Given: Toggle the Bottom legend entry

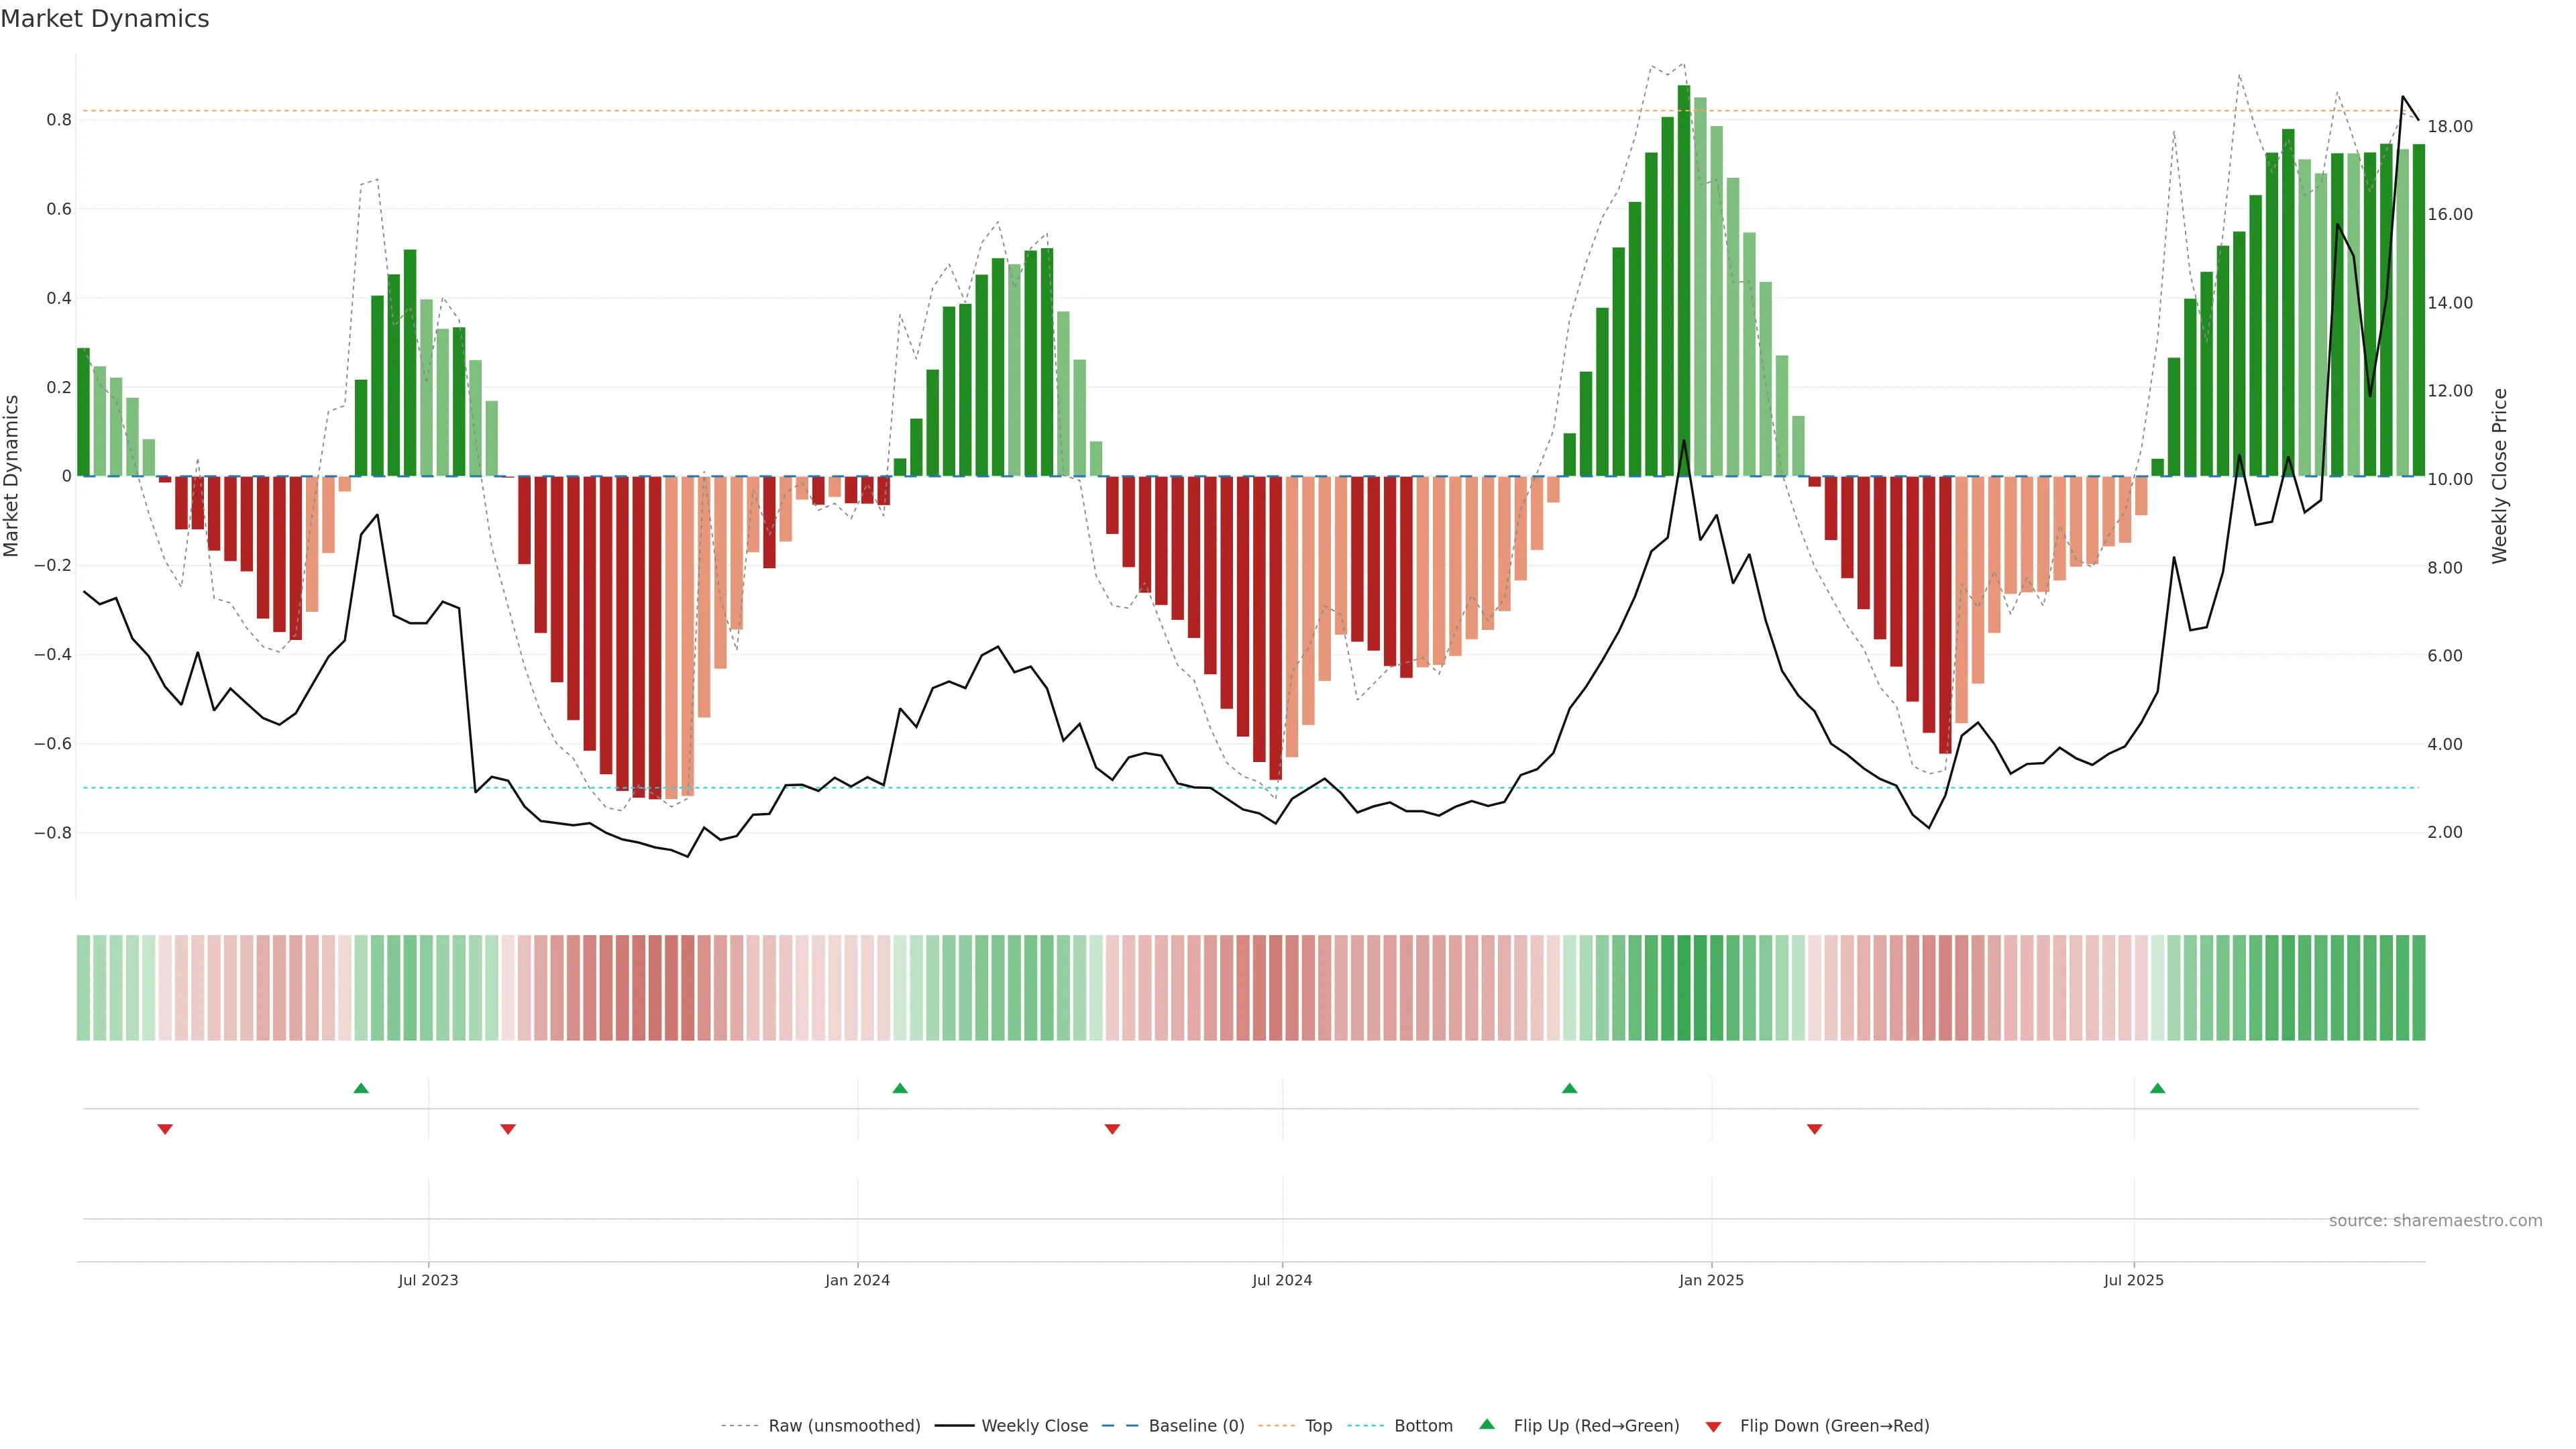Looking at the screenshot, I should click(x=1423, y=1425).
